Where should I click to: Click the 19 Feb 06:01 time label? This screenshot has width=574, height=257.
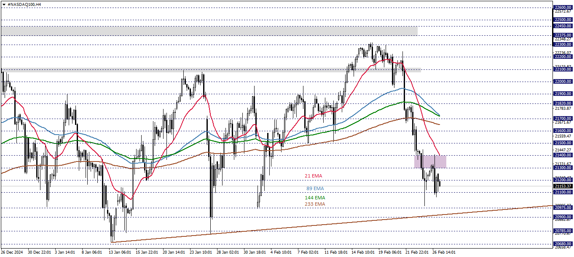point(389,252)
